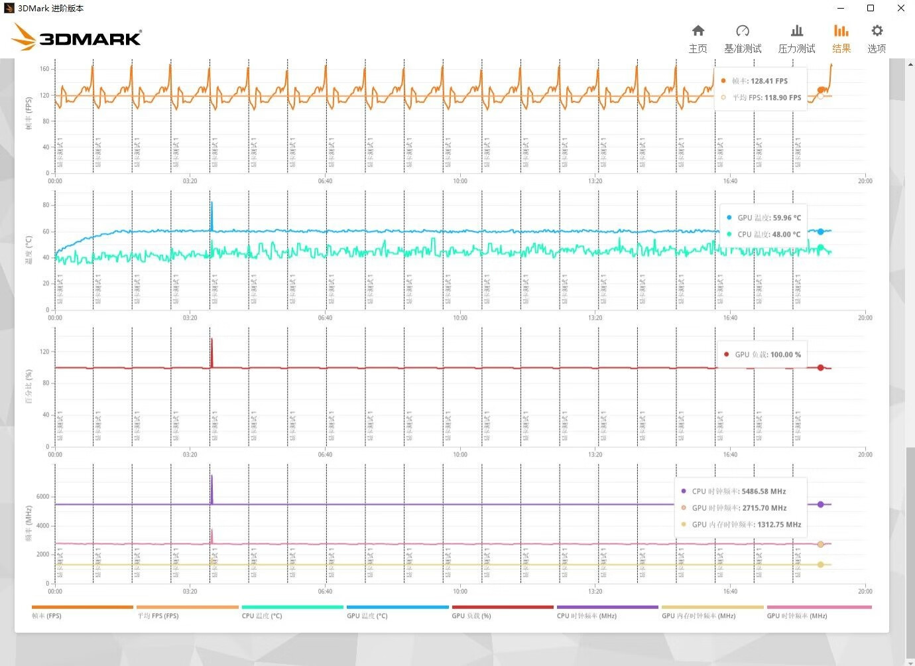Screen dimensions: 915x666
Task: Click the 3DMark app icon in title bar
Action: pyautogui.click(x=9, y=8)
